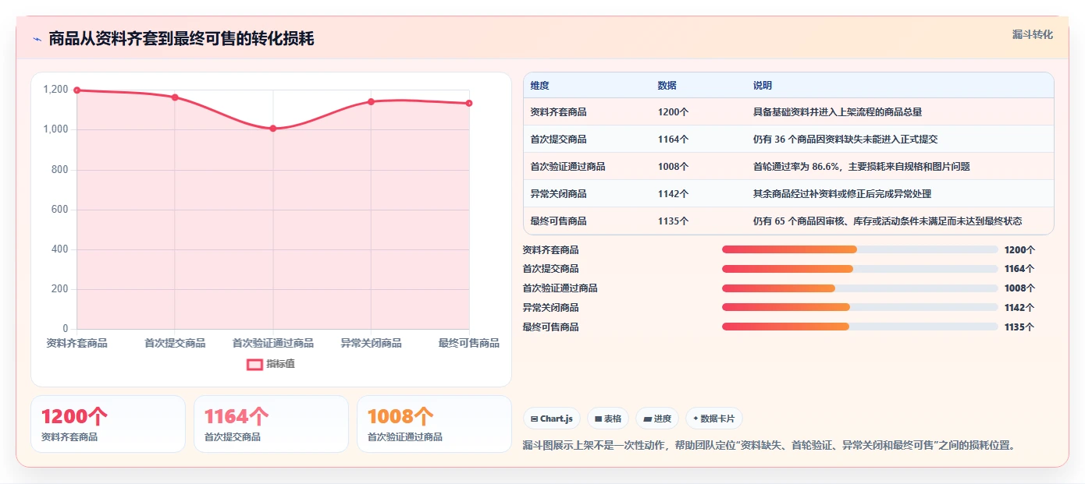Image resolution: width=1085 pixels, height=484 pixels.
Task: Select the 数据卡片 chip
Action: [714, 419]
